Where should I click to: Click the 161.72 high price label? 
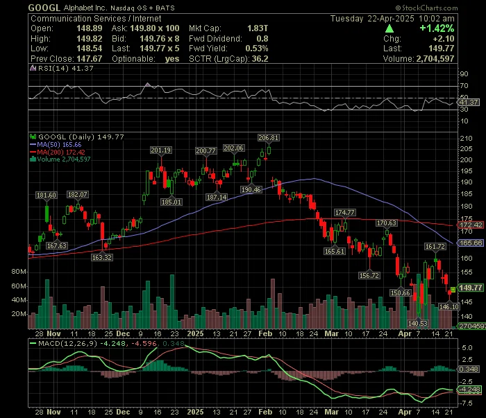(435, 246)
